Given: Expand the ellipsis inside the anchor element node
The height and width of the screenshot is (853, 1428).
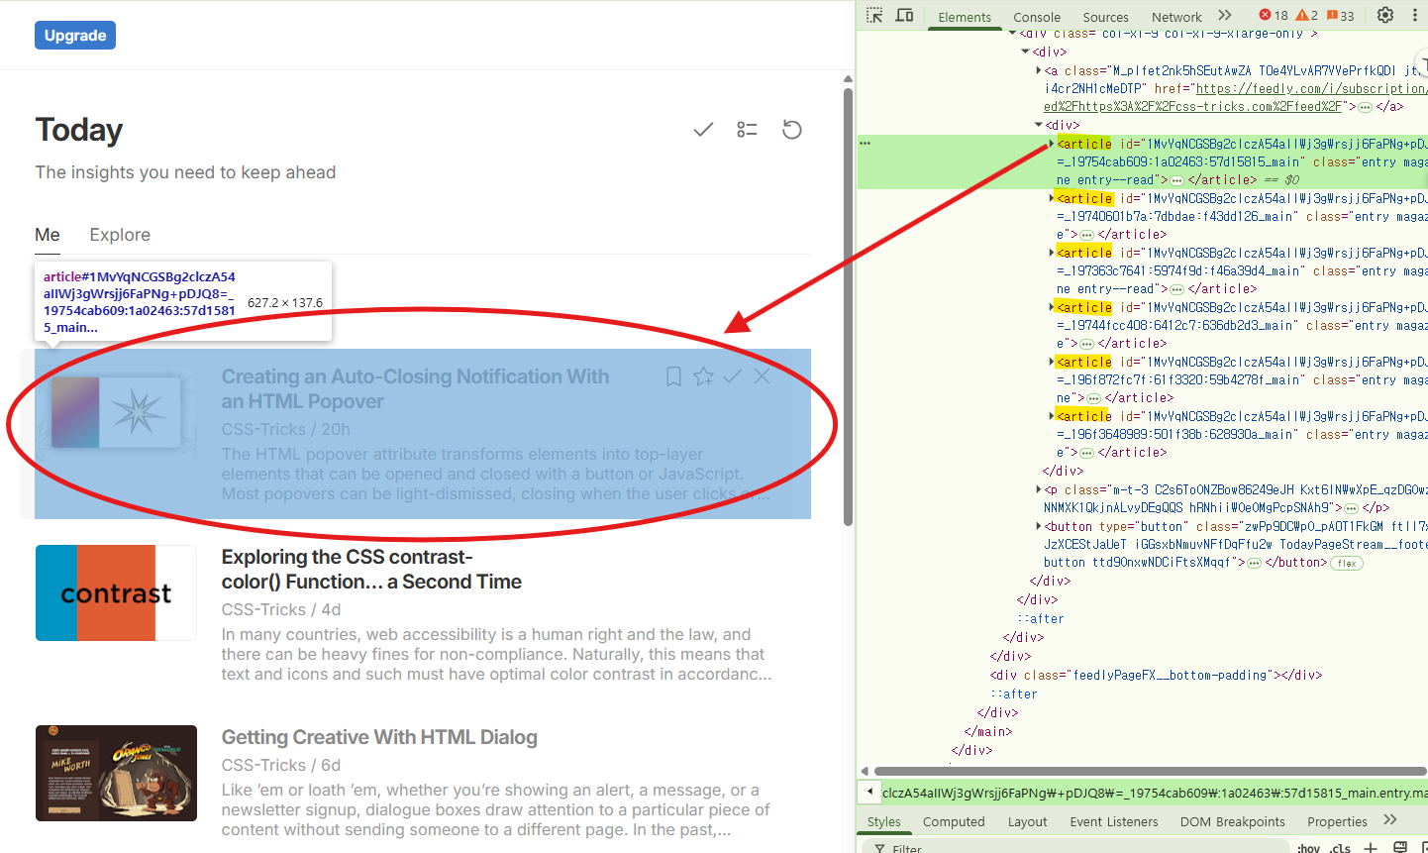Looking at the screenshot, I should point(1366,107).
